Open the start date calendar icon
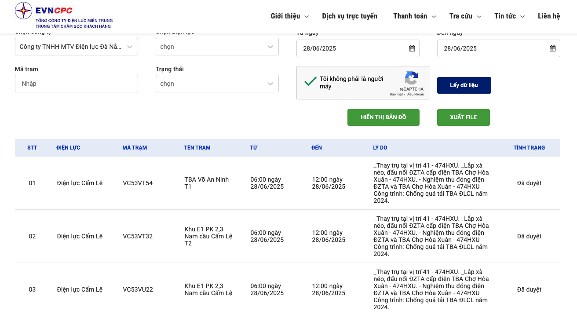The width and height of the screenshot is (577, 318). [412, 48]
